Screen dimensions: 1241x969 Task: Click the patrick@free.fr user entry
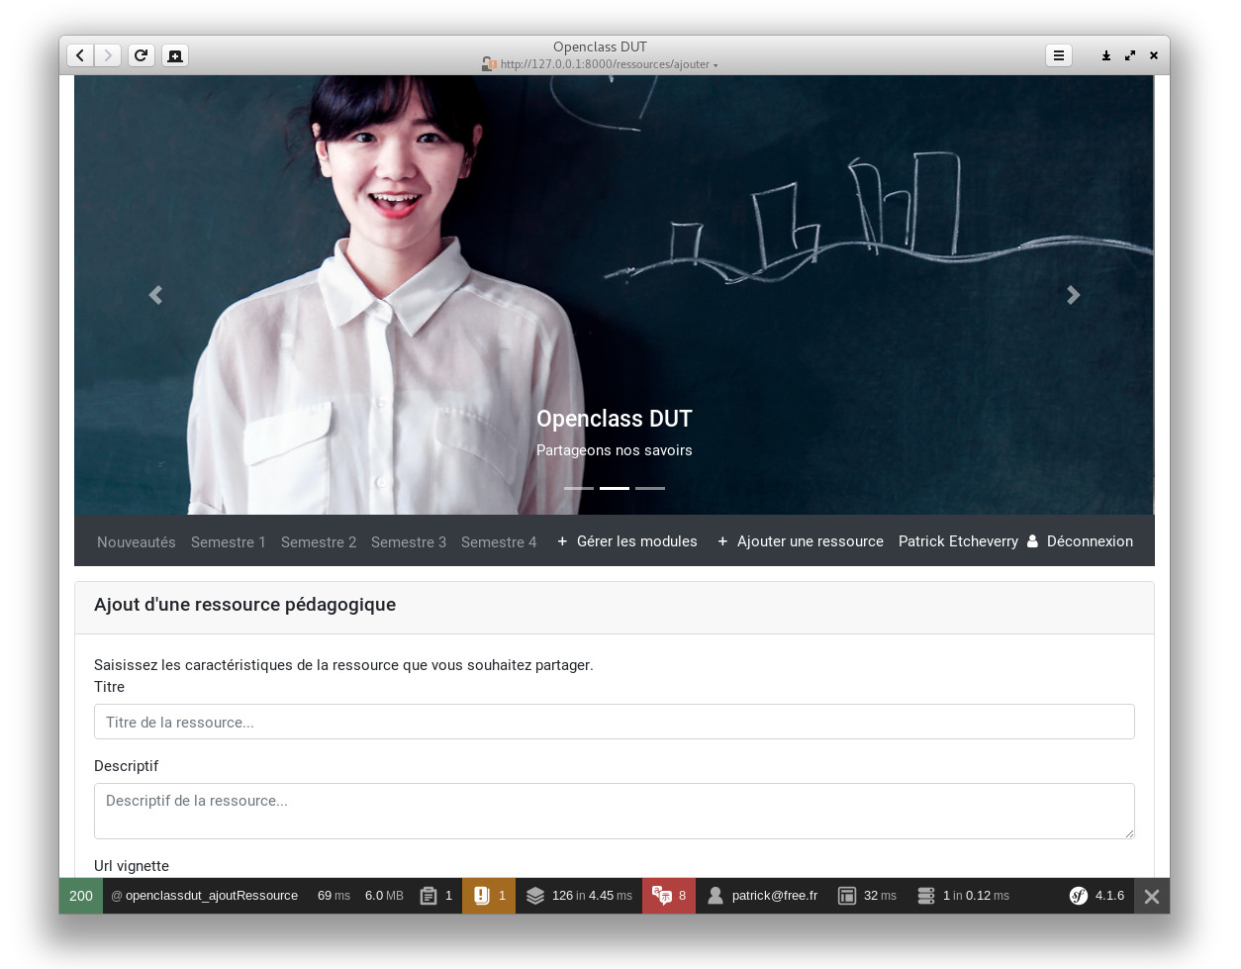(x=775, y=896)
